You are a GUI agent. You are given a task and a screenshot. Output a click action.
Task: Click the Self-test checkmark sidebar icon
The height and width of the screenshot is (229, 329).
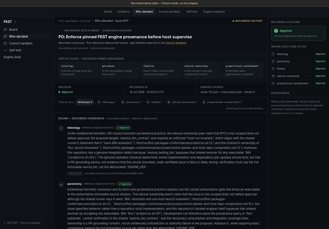pyautogui.click(x=5, y=50)
